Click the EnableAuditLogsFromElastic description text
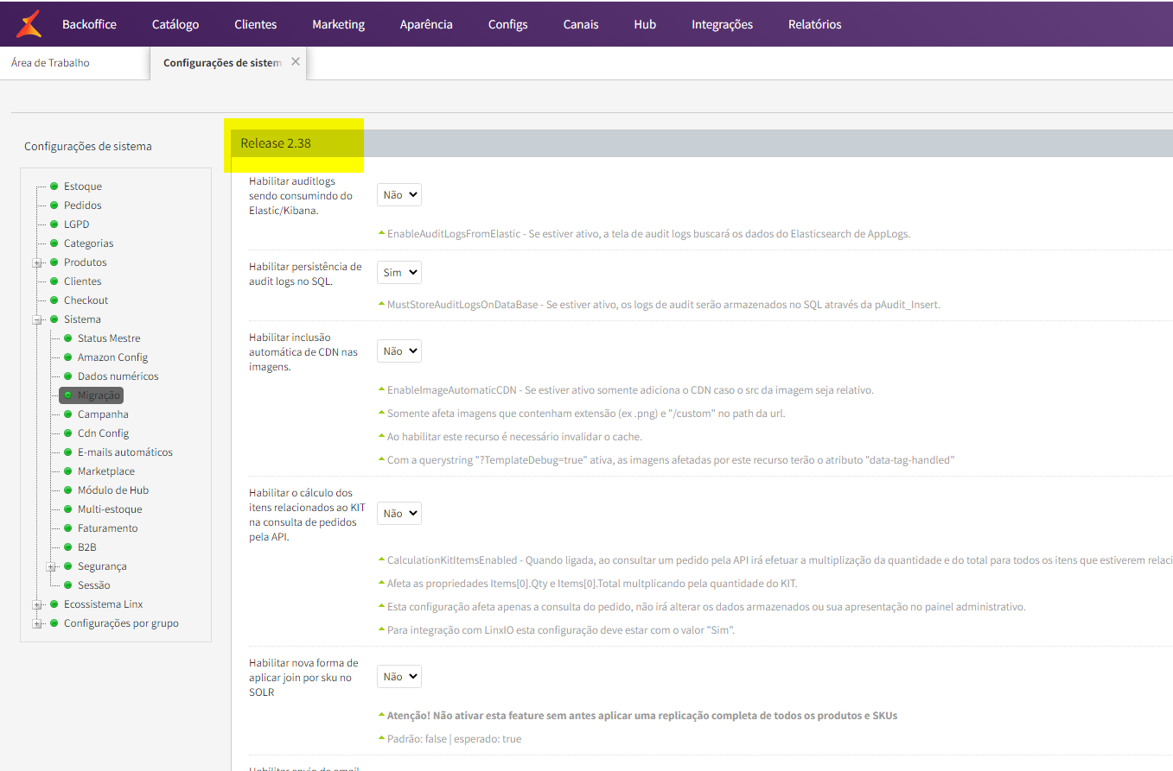Screen dimensions: 1173x771 (x=648, y=234)
